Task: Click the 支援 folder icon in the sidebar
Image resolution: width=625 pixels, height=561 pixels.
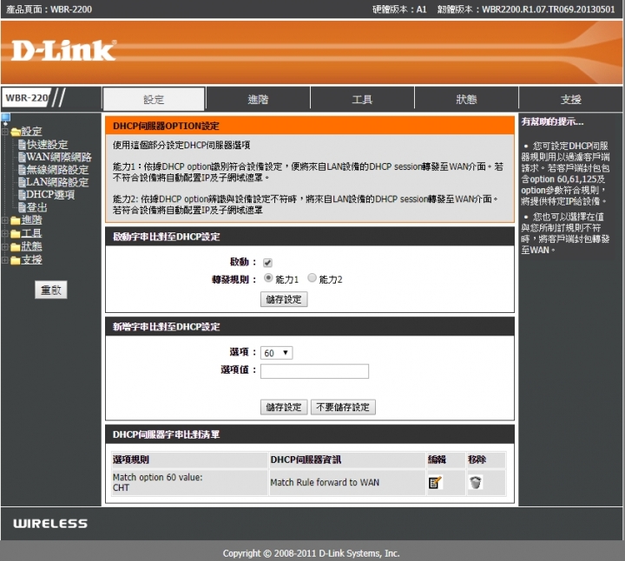Action: 16,260
